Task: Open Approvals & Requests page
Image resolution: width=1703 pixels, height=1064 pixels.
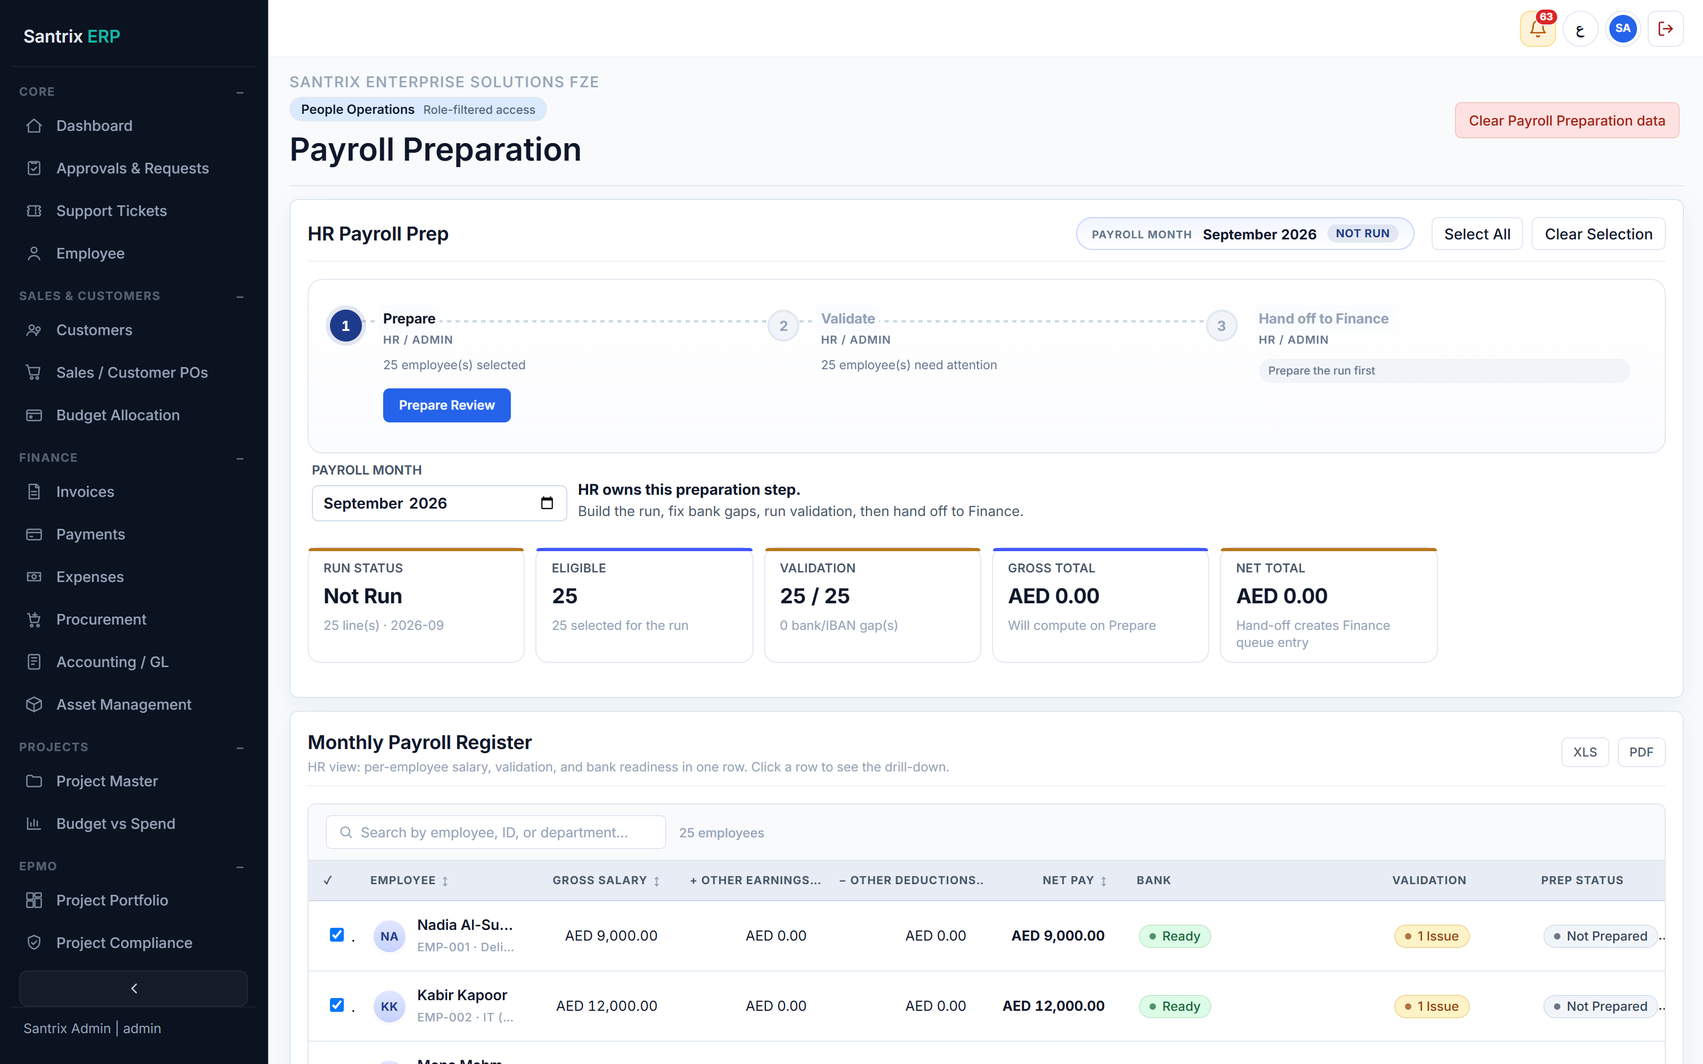Action: [x=134, y=168]
